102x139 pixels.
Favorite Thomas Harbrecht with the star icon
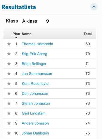coord(9,44)
